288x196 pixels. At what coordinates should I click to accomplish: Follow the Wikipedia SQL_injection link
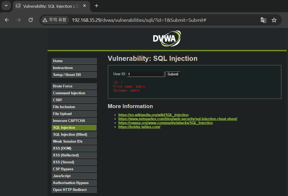point(153,115)
